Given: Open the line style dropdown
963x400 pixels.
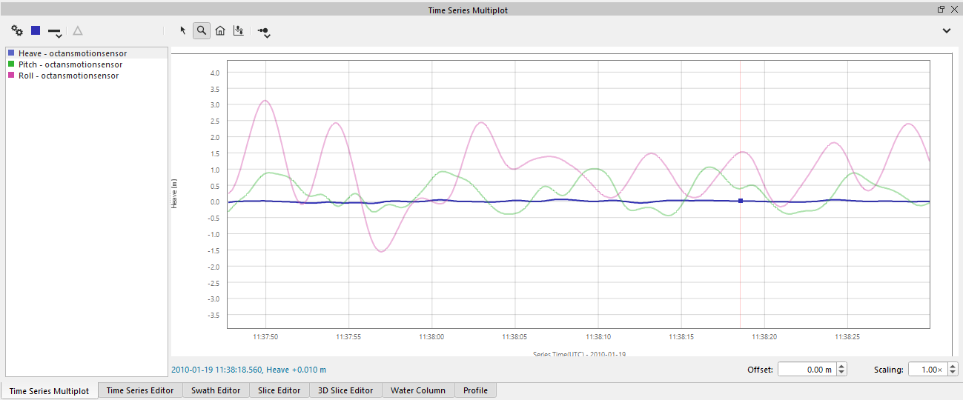Looking at the screenshot, I should [55, 32].
